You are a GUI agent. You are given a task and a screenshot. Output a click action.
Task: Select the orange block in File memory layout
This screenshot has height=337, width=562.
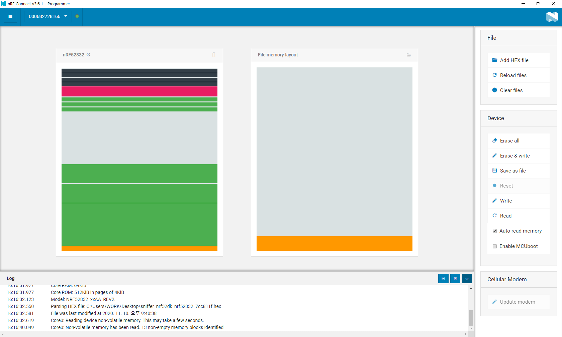point(335,244)
